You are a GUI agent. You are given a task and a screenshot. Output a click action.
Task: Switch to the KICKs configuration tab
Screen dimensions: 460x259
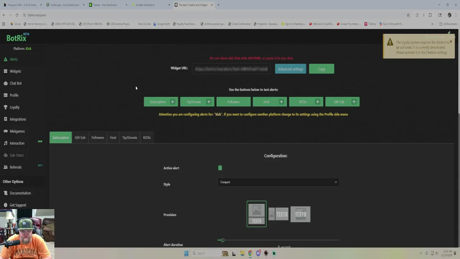[x=147, y=137]
